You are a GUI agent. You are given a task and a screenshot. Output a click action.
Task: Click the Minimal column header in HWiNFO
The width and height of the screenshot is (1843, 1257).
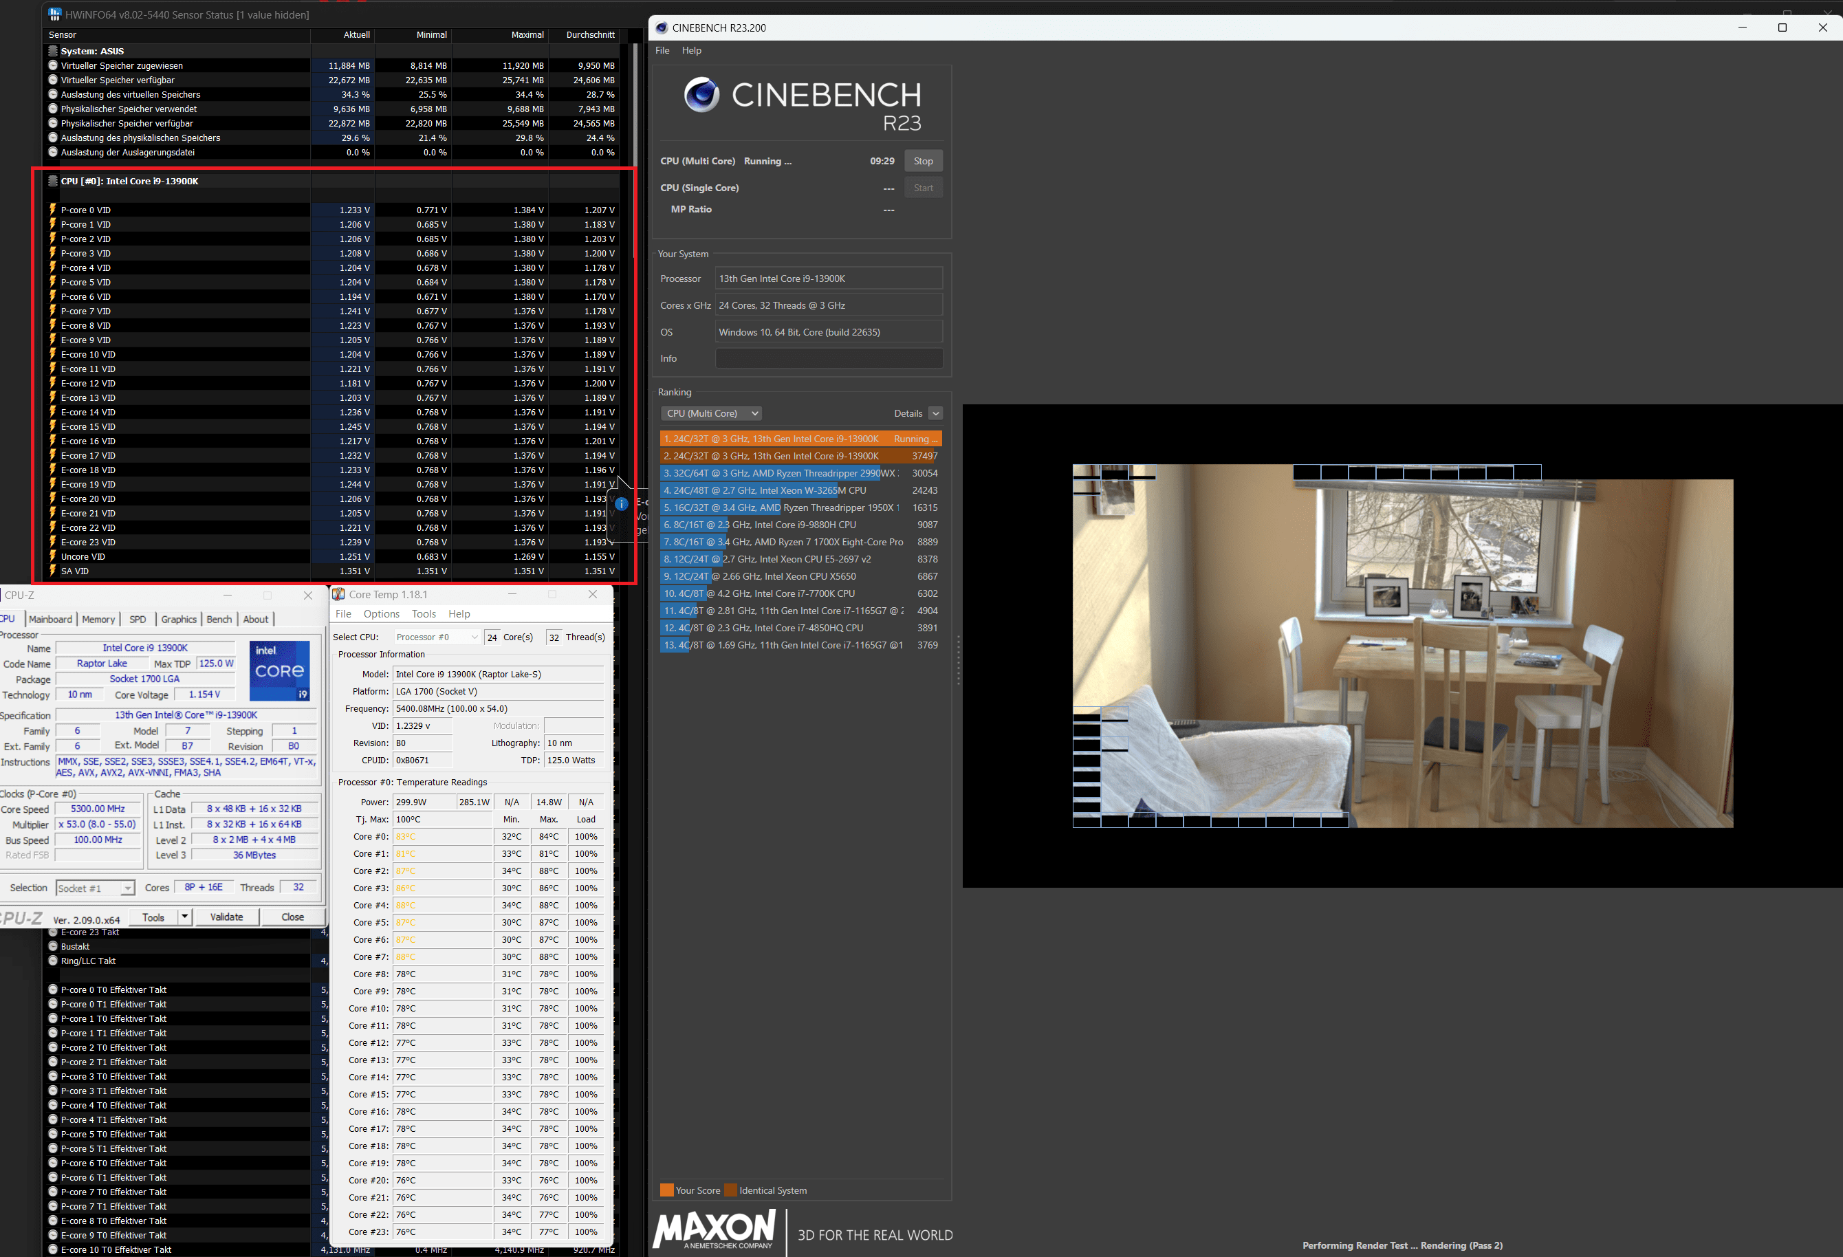tap(413, 35)
